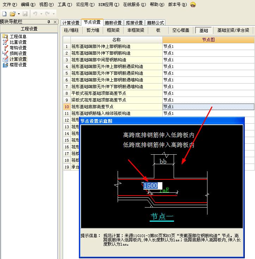Open the 工具(T) menu
Screen dimensions: 255x259
65,5
